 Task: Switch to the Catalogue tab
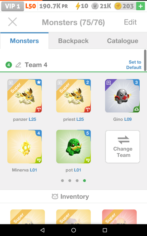click(x=123, y=41)
